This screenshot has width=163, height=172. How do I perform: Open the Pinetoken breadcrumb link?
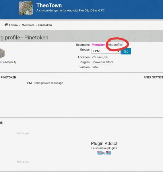(x=45, y=25)
